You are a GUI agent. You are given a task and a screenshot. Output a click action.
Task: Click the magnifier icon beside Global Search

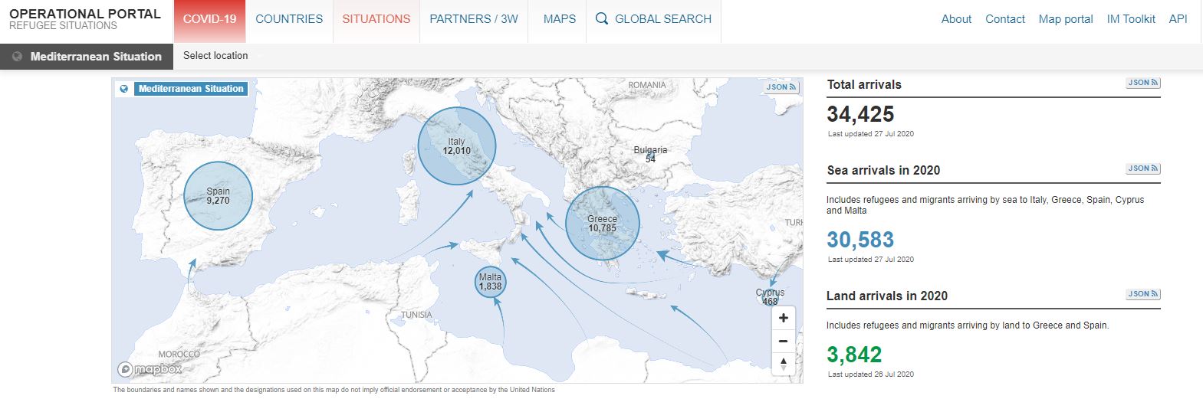[602, 18]
